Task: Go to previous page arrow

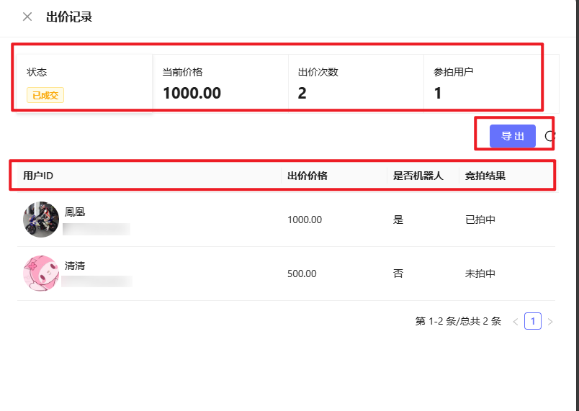Action: pyautogui.click(x=515, y=322)
